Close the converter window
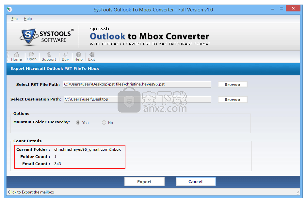The image size is (306, 200). [x=293, y=8]
